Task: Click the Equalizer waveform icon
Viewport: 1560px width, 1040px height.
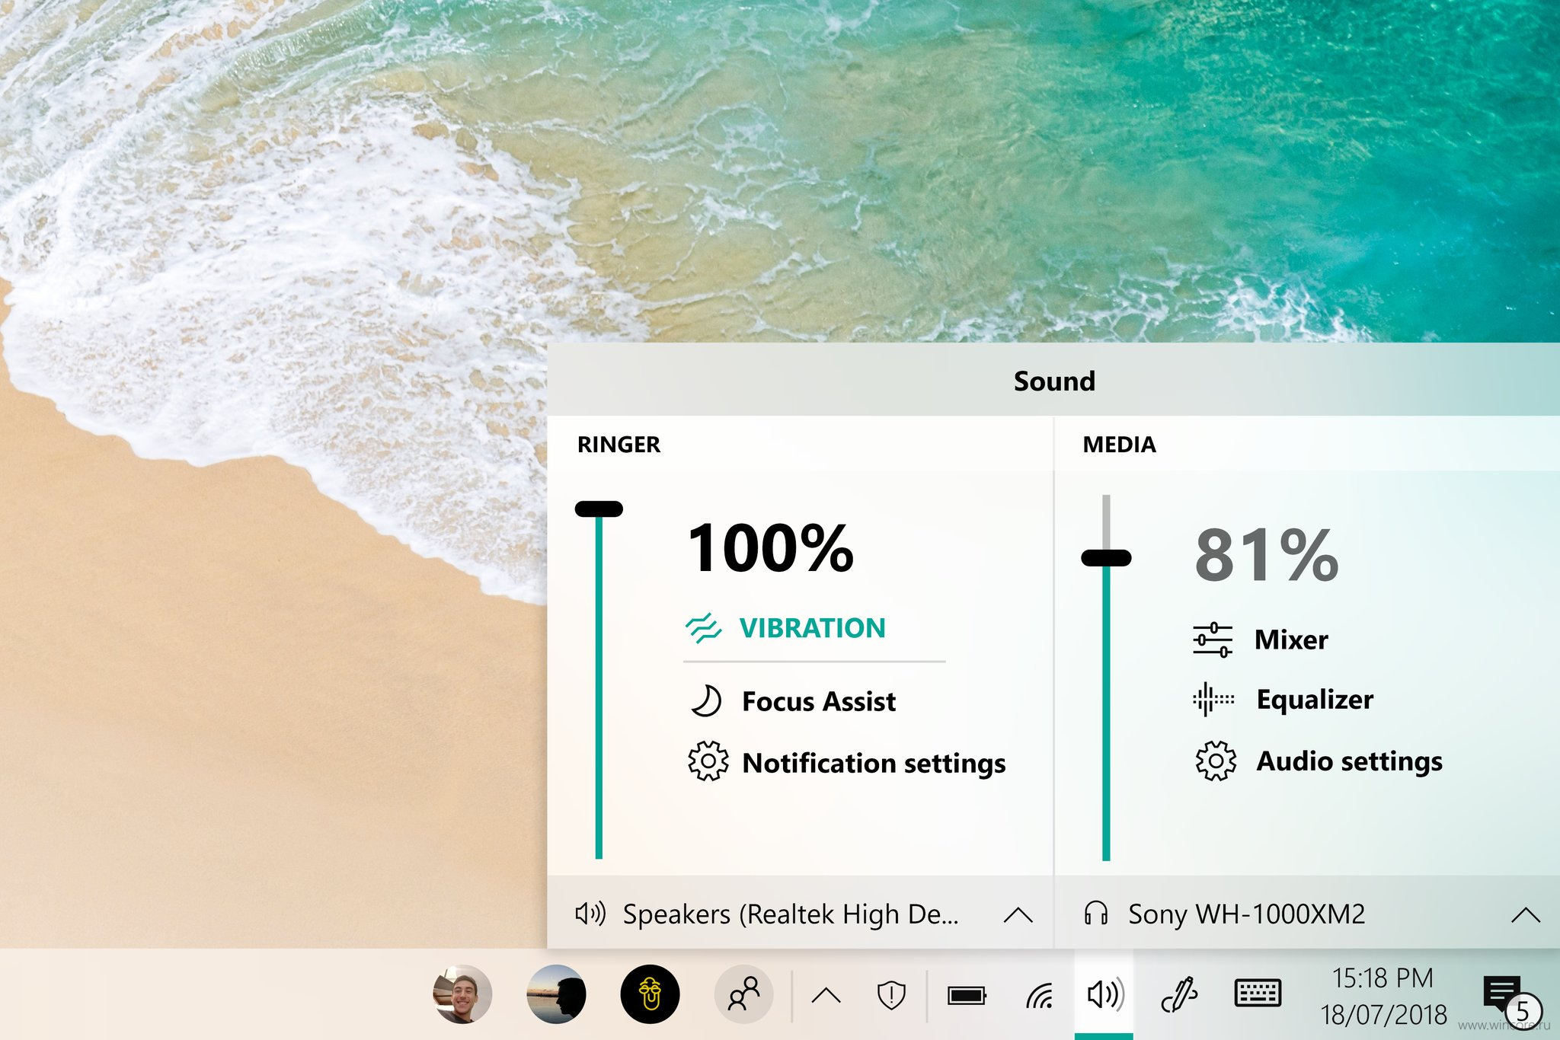Action: pyautogui.click(x=1213, y=699)
